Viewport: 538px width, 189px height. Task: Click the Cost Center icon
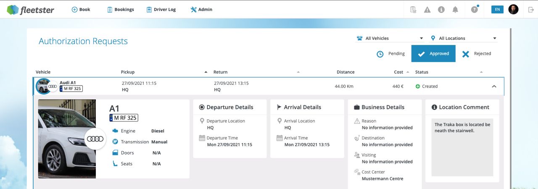(x=357, y=172)
